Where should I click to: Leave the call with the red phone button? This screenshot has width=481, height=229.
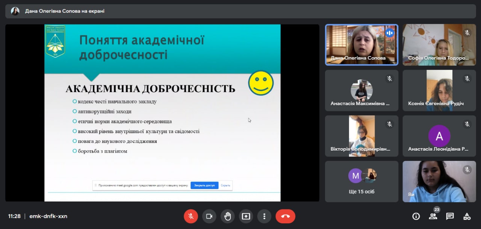286,216
